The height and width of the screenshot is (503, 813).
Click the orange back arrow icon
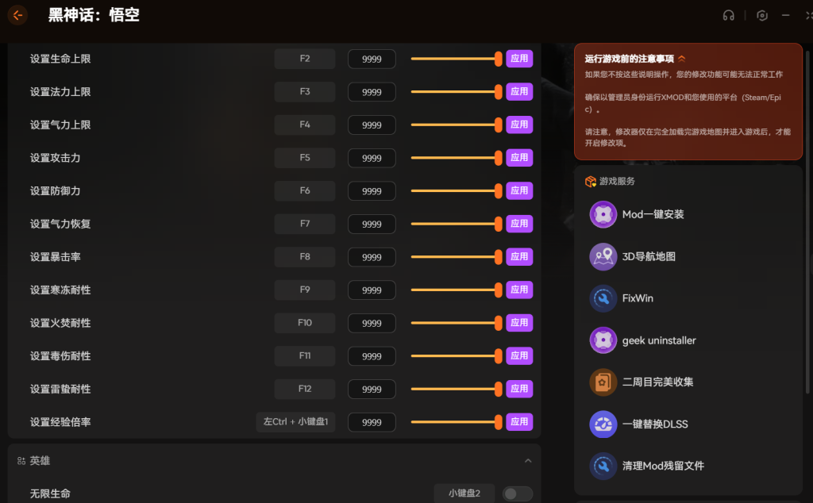pyautogui.click(x=17, y=15)
